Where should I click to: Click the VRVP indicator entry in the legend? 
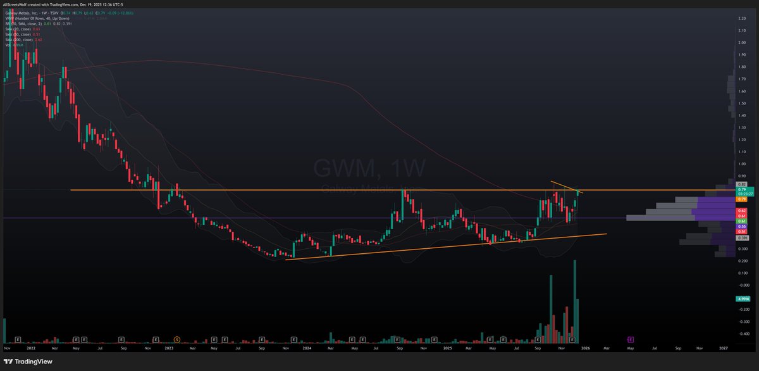(37, 18)
